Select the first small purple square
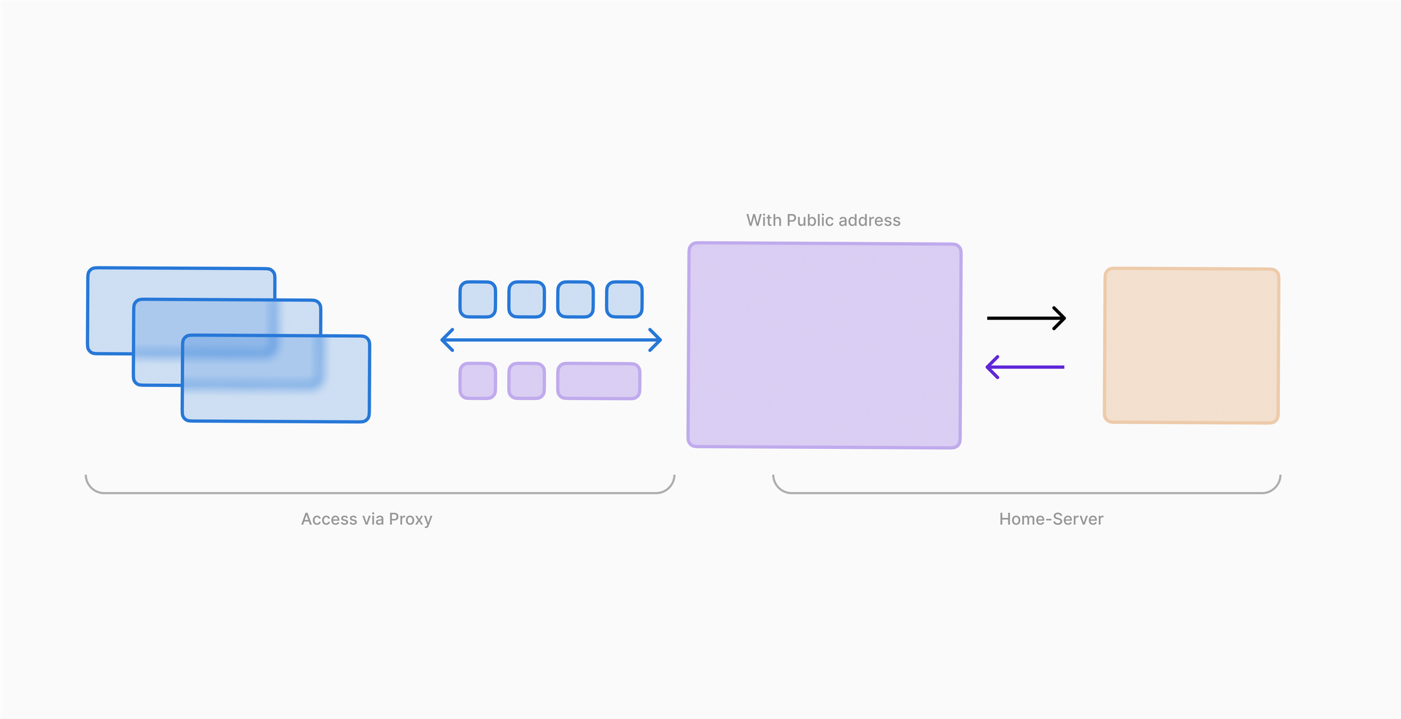1401x719 pixels. coord(477,381)
